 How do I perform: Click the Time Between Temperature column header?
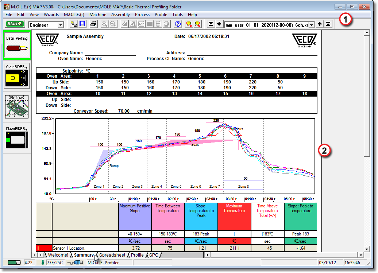point(168,217)
